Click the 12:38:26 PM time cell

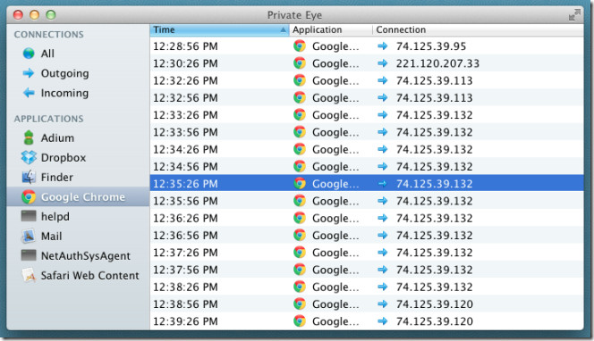(x=185, y=287)
